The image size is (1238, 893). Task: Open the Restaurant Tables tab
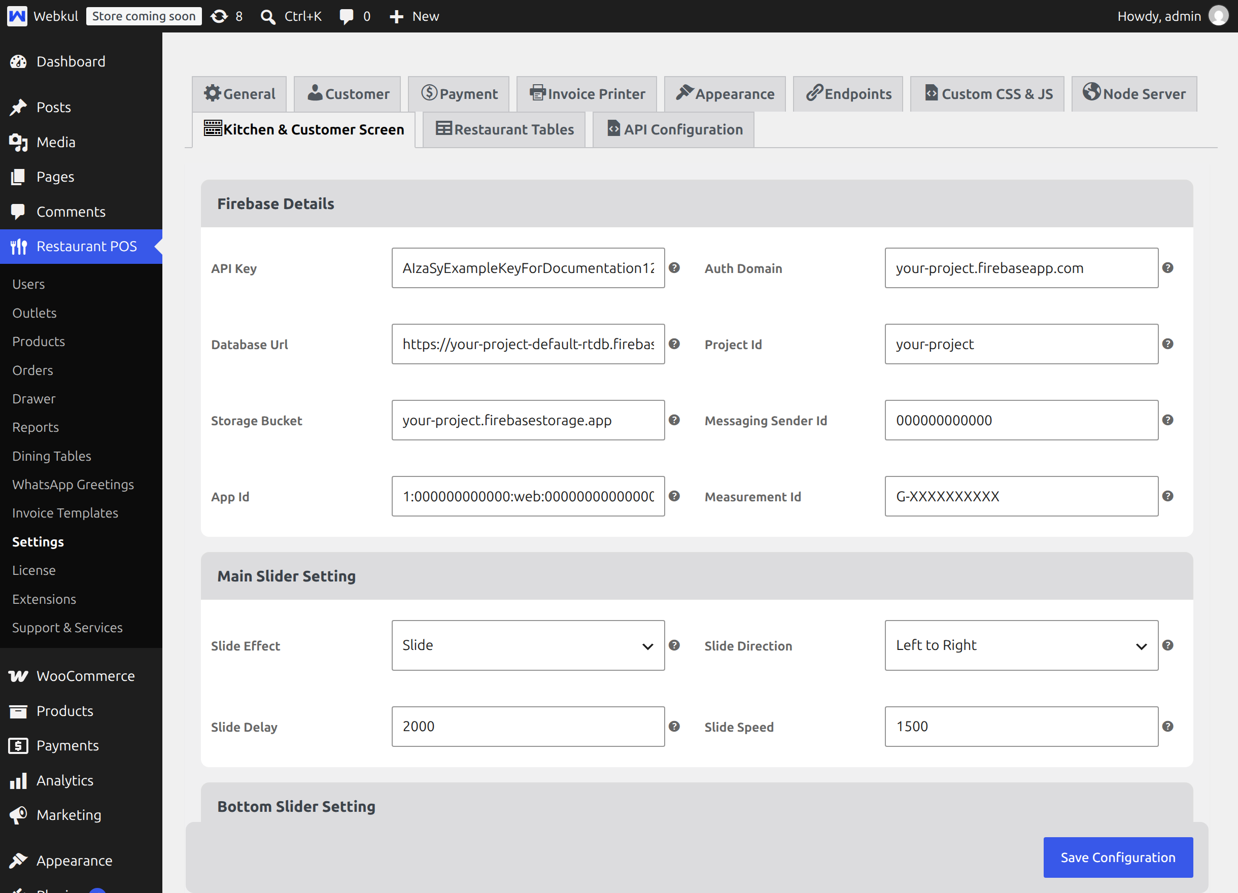click(x=504, y=129)
